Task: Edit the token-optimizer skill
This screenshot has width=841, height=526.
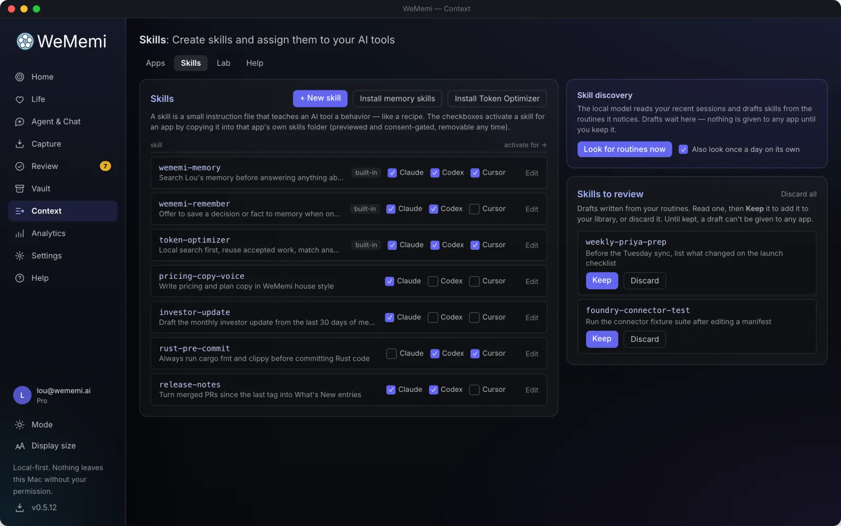Action: (531, 245)
